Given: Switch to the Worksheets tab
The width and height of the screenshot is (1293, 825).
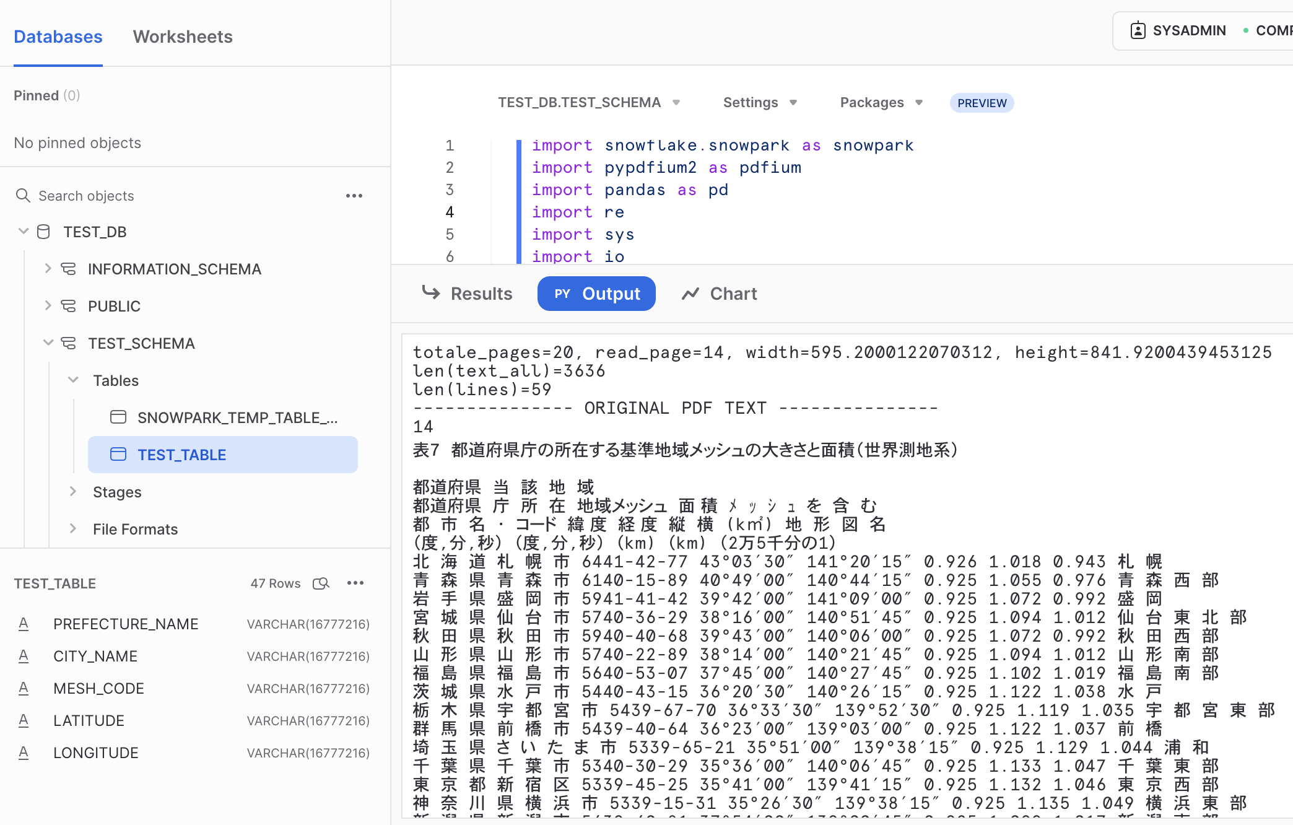Looking at the screenshot, I should pos(182,37).
